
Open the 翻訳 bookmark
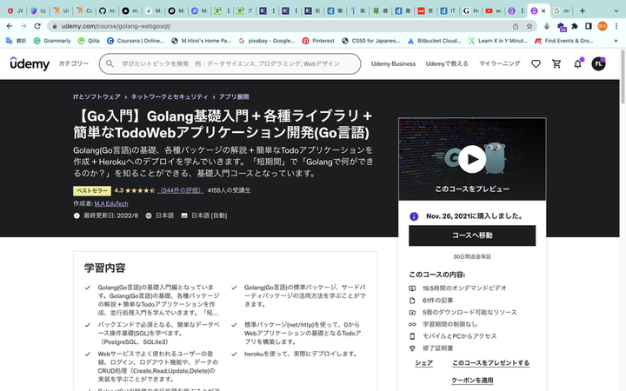[x=16, y=41]
